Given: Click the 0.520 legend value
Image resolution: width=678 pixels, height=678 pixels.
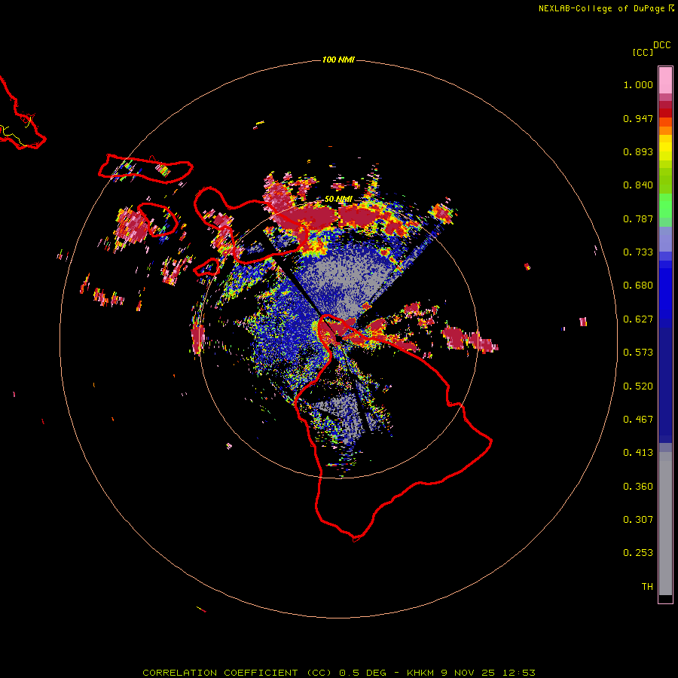Looking at the screenshot, I should [x=638, y=386].
